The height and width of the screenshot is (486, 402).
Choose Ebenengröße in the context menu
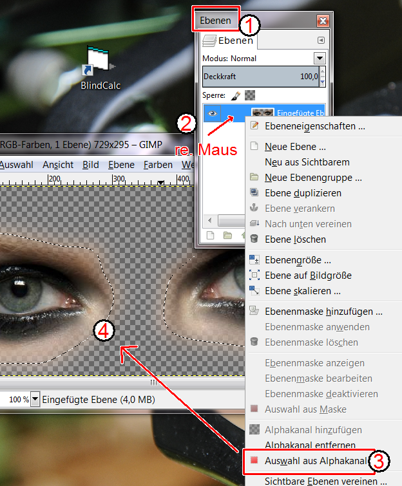pos(323,260)
